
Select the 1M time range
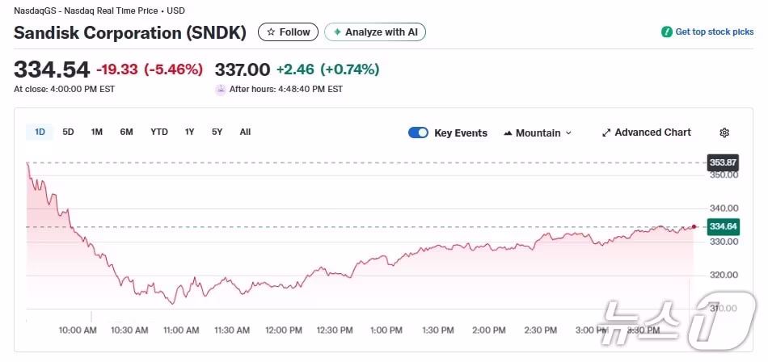pos(97,132)
